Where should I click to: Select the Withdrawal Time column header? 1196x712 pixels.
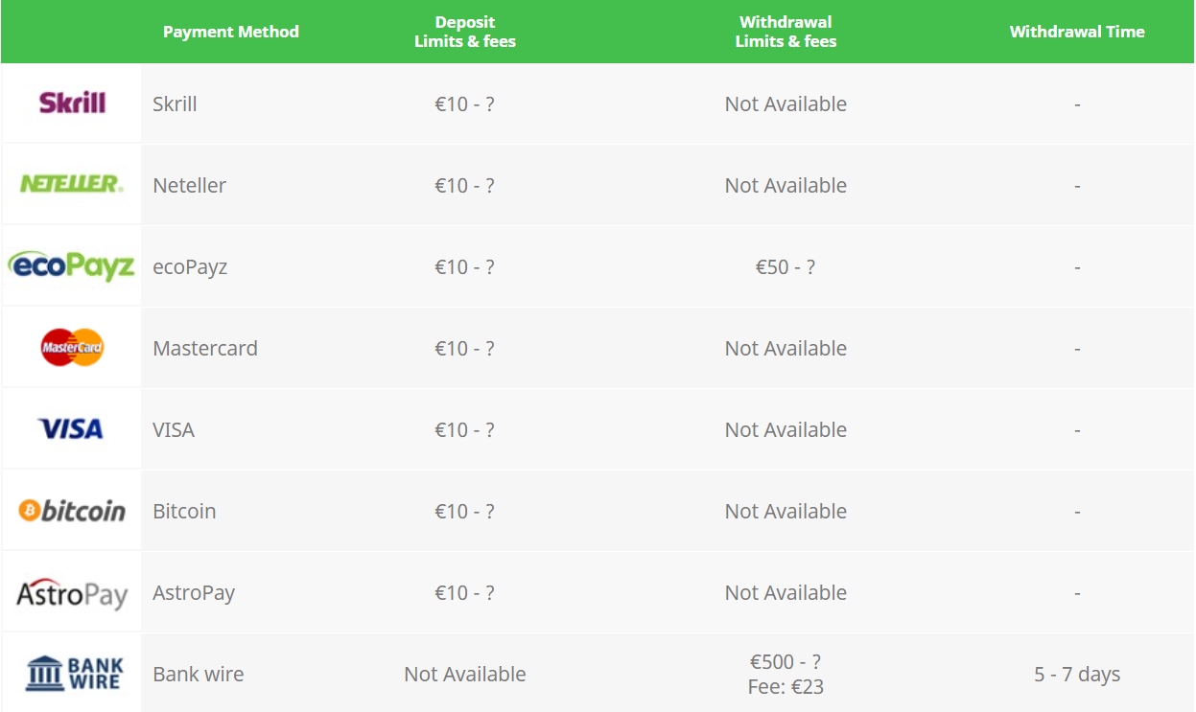(1077, 32)
